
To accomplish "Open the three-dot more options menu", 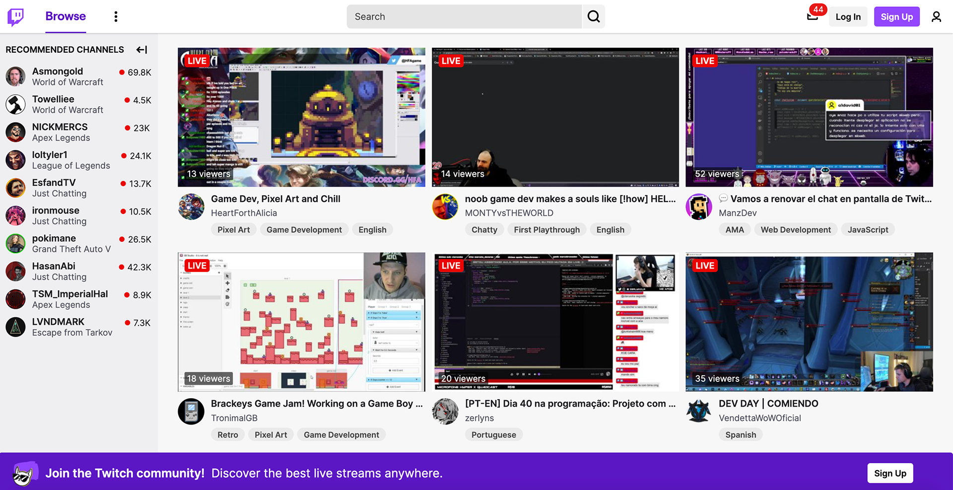I will point(116,16).
